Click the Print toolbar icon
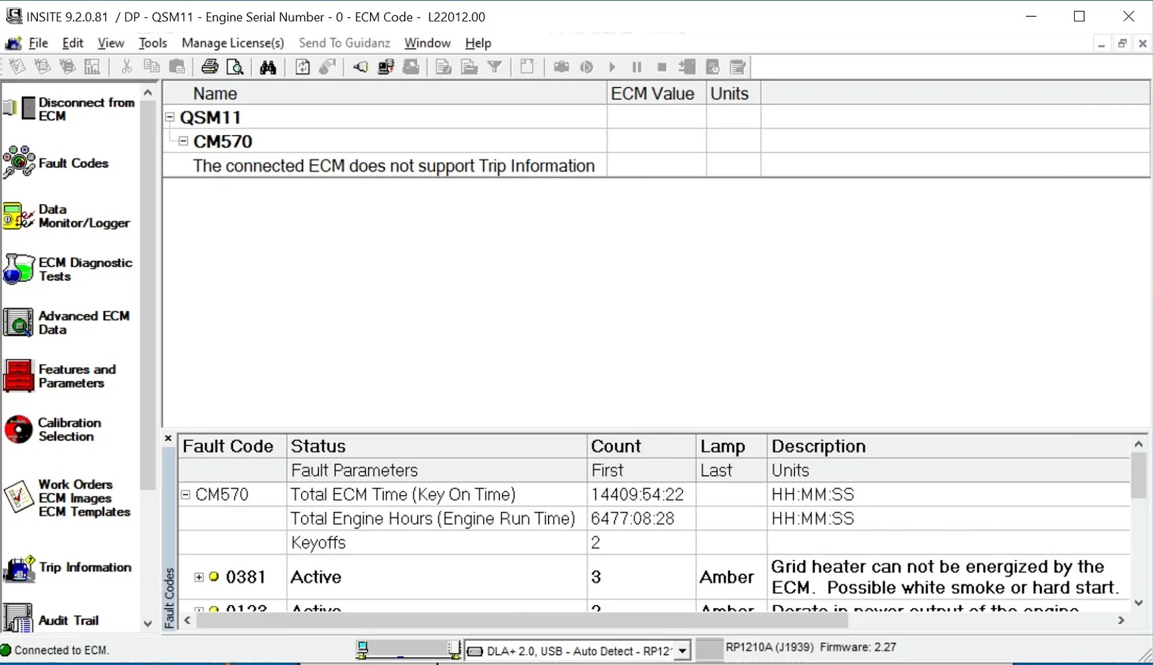The image size is (1153, 665). tap(209, 67)
